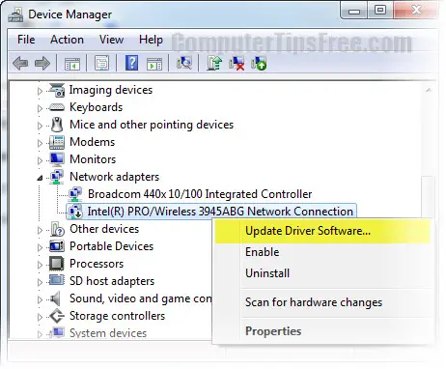Open the File menu
The height and width of the screenshot is (369, 446).
26,40
